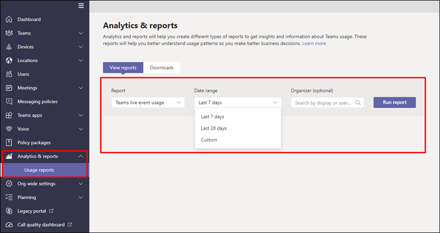
Task: Click the Devices bell icon
Action: (9, 47)
